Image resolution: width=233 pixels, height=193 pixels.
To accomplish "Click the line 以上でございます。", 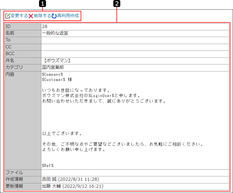I will (62, 133).
